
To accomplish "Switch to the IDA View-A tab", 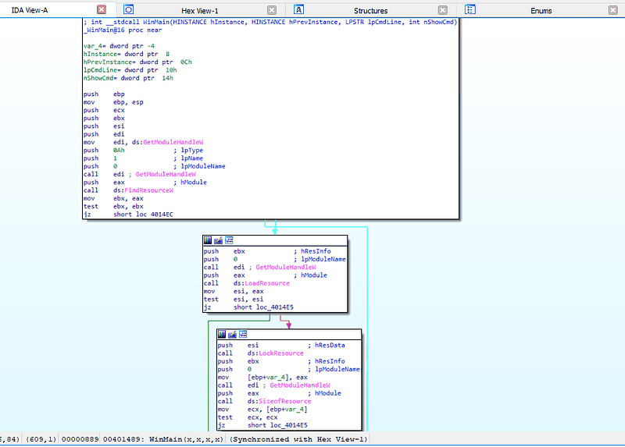I will [x=30, y=10].
